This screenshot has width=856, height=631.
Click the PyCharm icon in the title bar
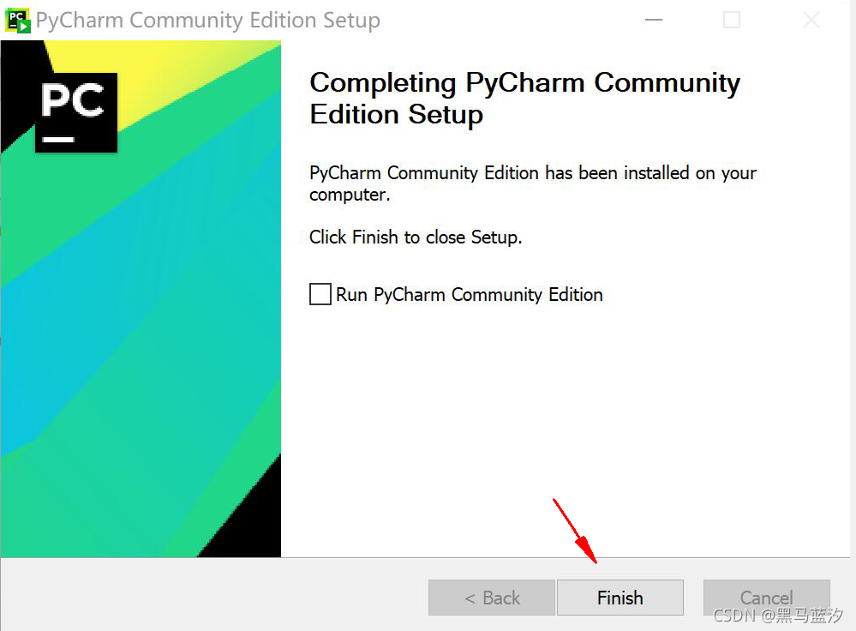(17, 21)
